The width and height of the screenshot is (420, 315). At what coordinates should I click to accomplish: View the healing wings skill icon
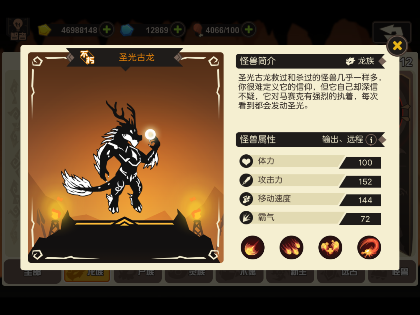click(x=330, y=247)
